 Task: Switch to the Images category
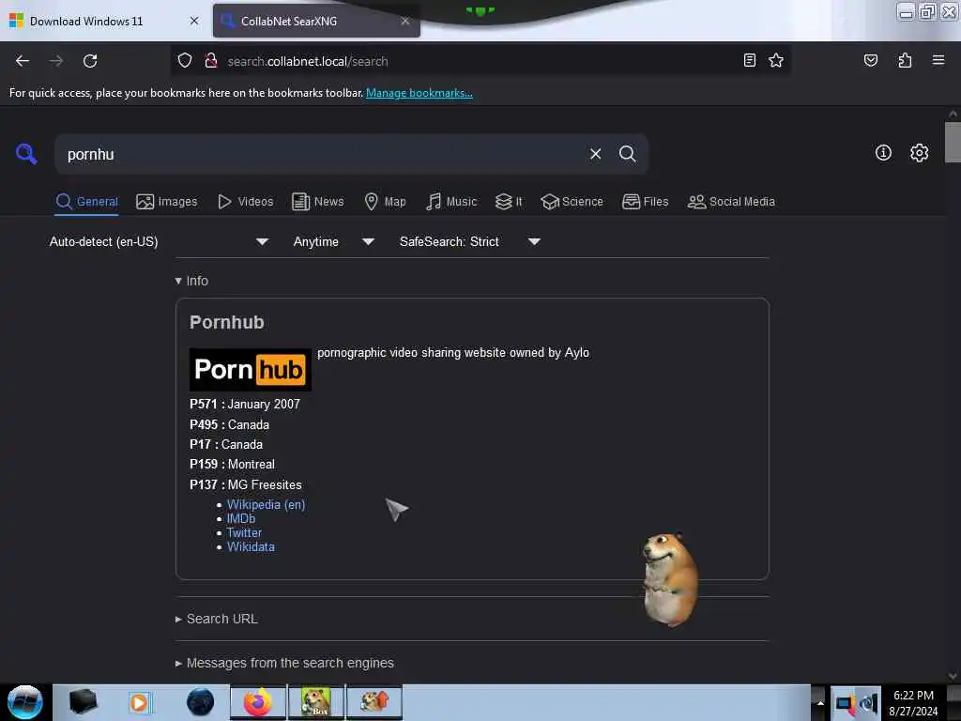click(x=167, y=202)
